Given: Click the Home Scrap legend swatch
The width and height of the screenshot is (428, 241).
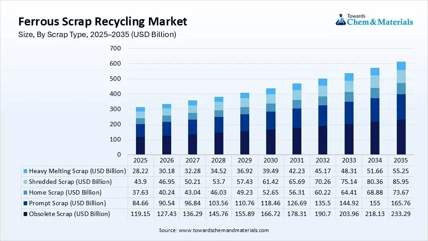Looking at the screenshot, I should click(x=25, y=193).
